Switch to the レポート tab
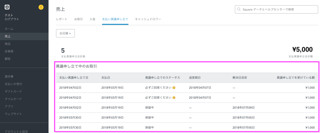322x133 pixels. tap(62, 19)
